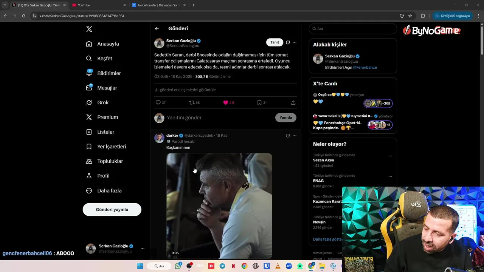Play the video in darker's reply
484x272 pixels.
click(219, 206)
